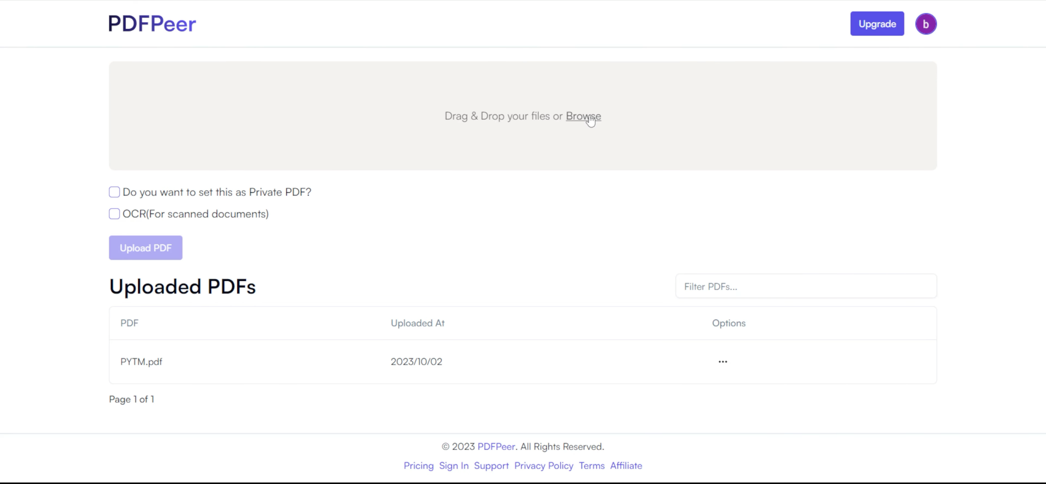This screenshot has height=484, width=1046.
Task: Open the Sign In footer link
Action: click(x=454, y=466)
